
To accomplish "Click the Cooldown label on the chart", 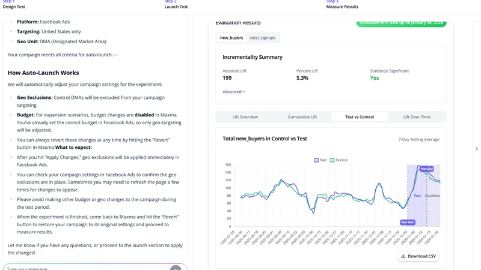I will (432, 196).
